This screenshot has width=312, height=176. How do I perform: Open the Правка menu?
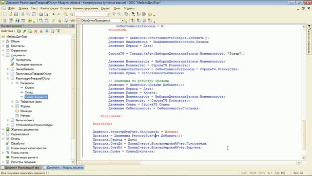23,8
